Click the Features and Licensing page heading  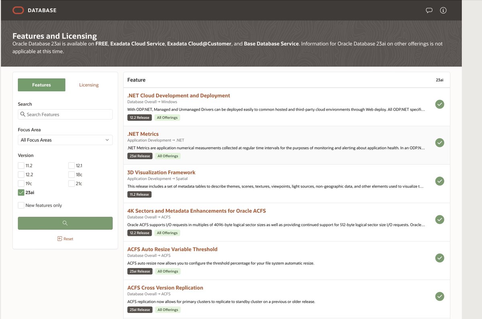click(x=55, y=36)
